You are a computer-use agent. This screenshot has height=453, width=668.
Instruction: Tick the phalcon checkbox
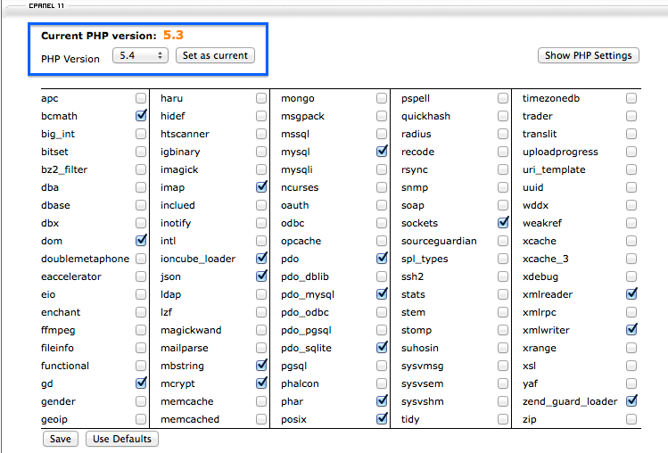382,383
